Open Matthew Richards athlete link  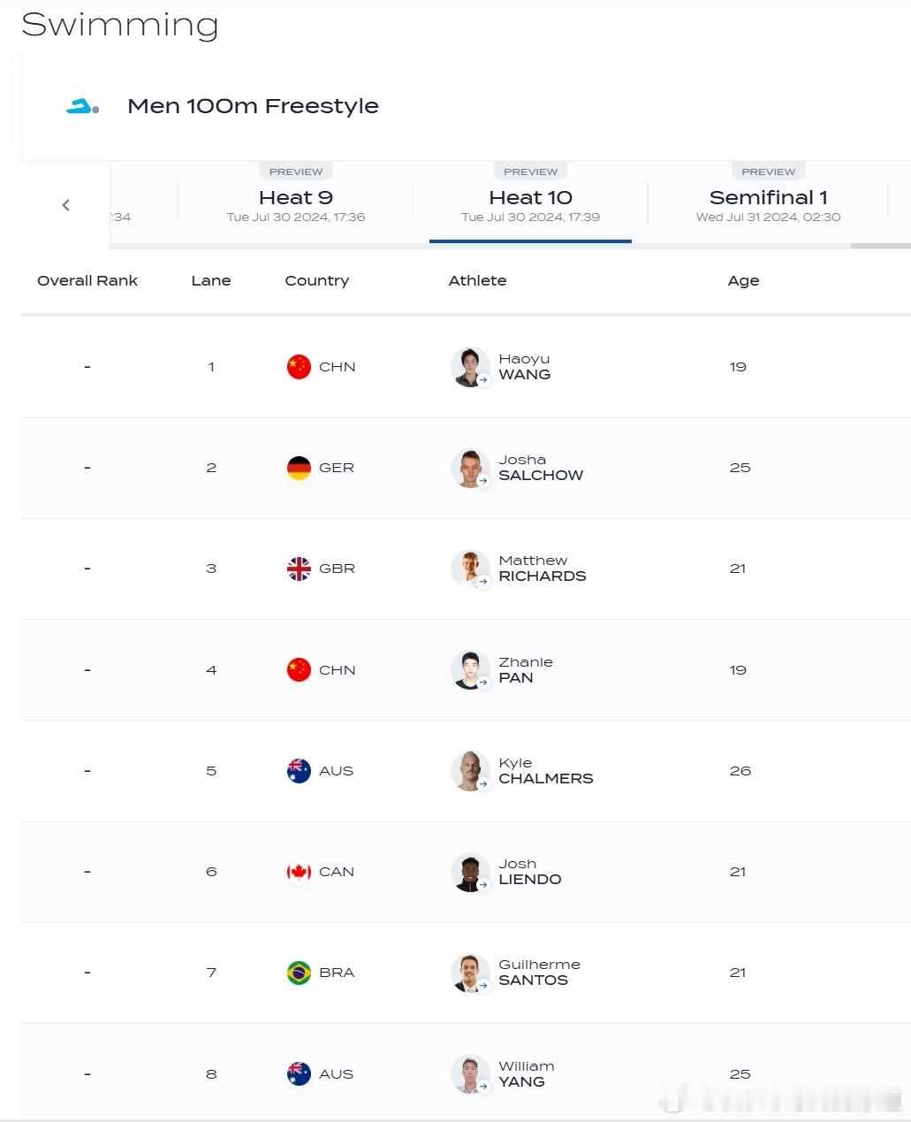(x=542, y=569)
